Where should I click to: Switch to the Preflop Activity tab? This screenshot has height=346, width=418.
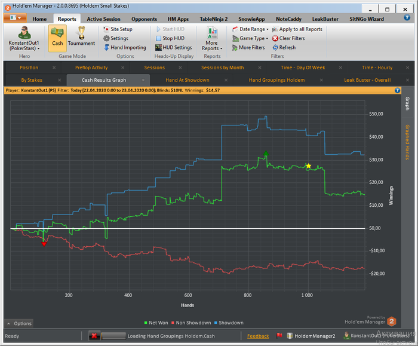pos(91,68)
